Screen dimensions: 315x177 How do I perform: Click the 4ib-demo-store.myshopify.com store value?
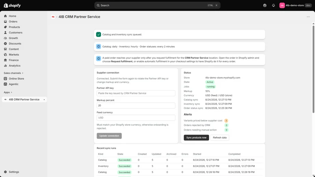click(x=222, y=77)
